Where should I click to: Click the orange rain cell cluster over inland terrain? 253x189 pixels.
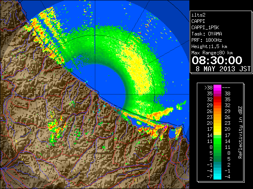[57, 127]
